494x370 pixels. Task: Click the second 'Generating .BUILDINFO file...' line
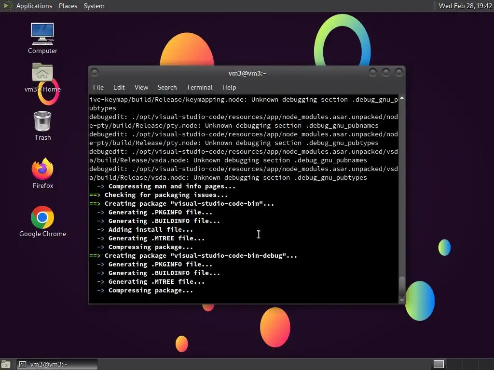158,273
